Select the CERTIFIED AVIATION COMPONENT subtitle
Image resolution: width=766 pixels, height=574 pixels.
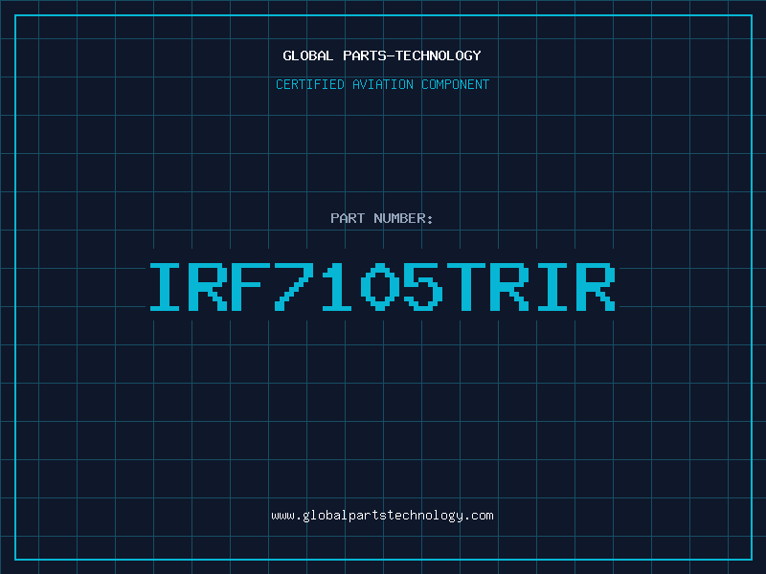point(382,84)
